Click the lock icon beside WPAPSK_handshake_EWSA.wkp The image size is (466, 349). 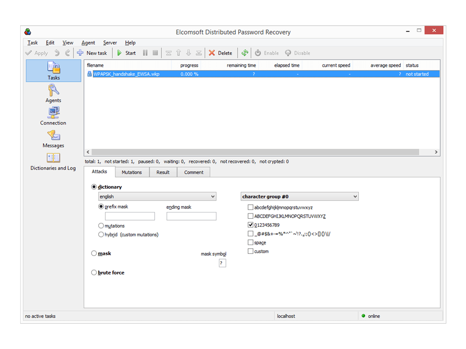[x=89, y=74]
